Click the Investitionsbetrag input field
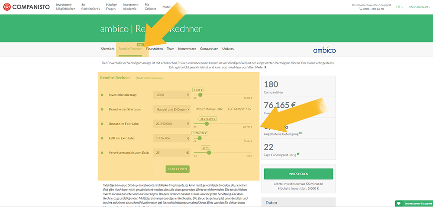Screen dimensions: 433x207 pyautogui.click(x=171, y=95)
